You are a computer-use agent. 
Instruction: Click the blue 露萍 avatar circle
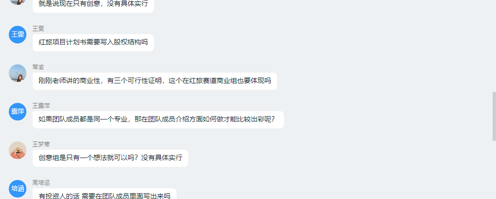(x=18, y=112)
